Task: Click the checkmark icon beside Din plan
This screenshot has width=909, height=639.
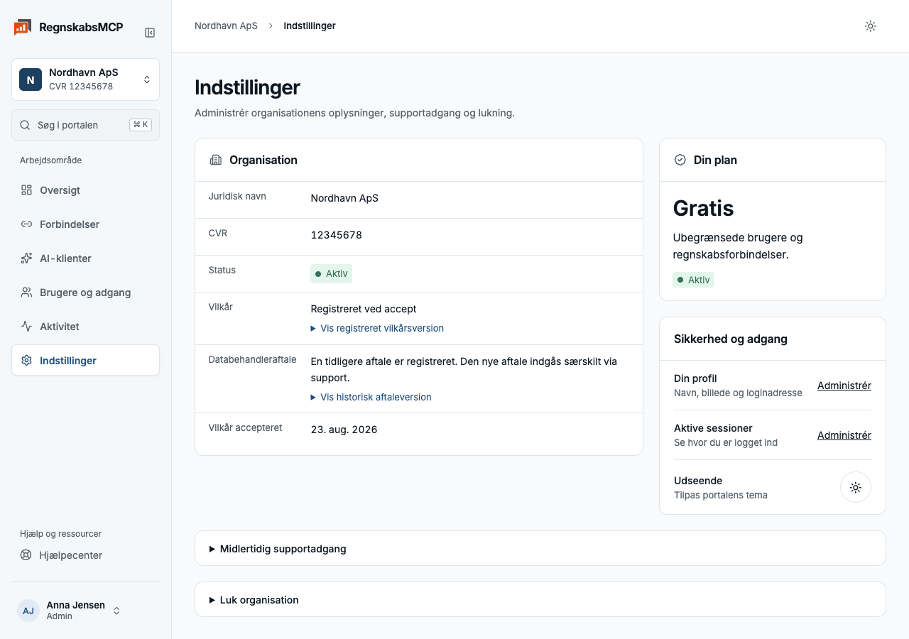Action: coord(680,160)
